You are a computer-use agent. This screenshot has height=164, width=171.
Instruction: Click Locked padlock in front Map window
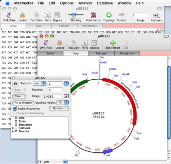[60, 43]
